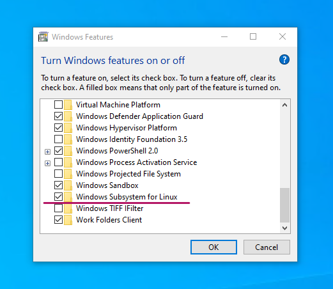Uncheck Windows Subsystem for Linux
This screenshot has height=289, width=333.
click(58, 196)
